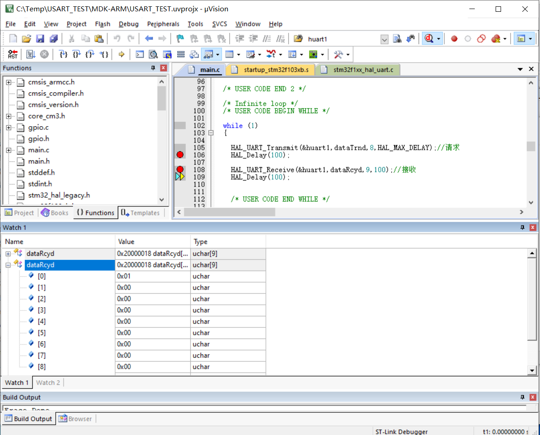Click the Watch 1 vertical scrollbar down arrow
This screenshot has width=540, height=435.
pos(532,370)
